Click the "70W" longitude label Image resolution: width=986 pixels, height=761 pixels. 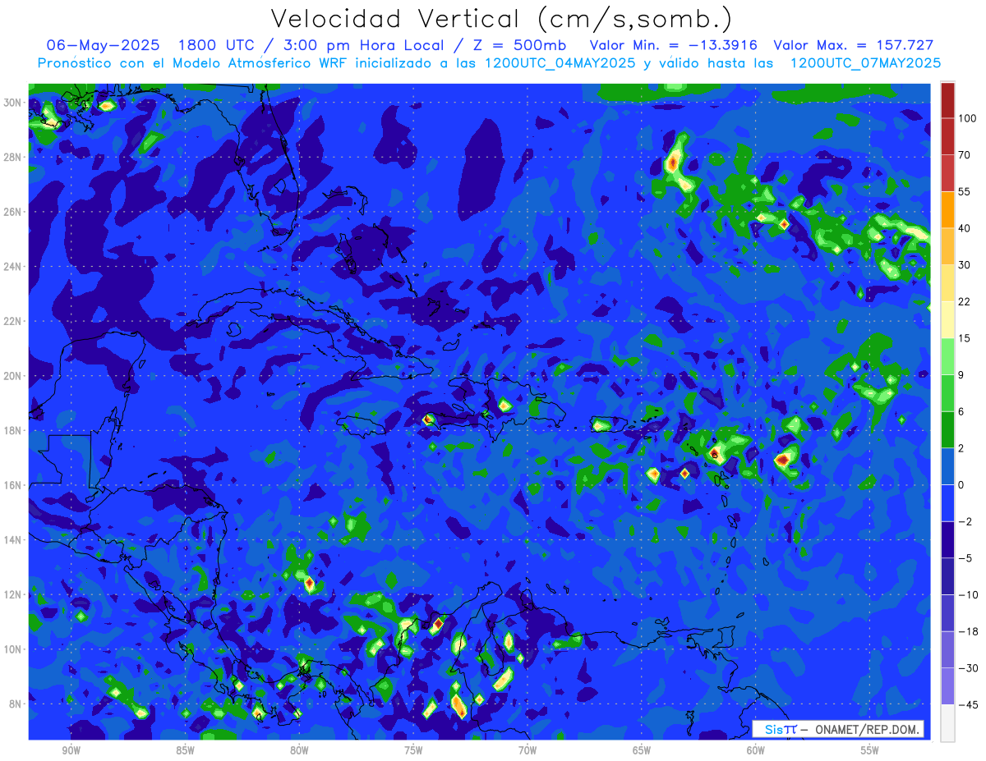coord(527,750)
